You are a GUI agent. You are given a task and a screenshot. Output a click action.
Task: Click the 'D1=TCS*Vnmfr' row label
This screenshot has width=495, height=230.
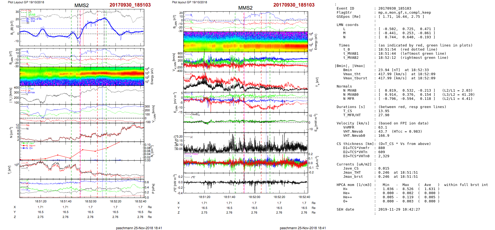coord(356,148)
